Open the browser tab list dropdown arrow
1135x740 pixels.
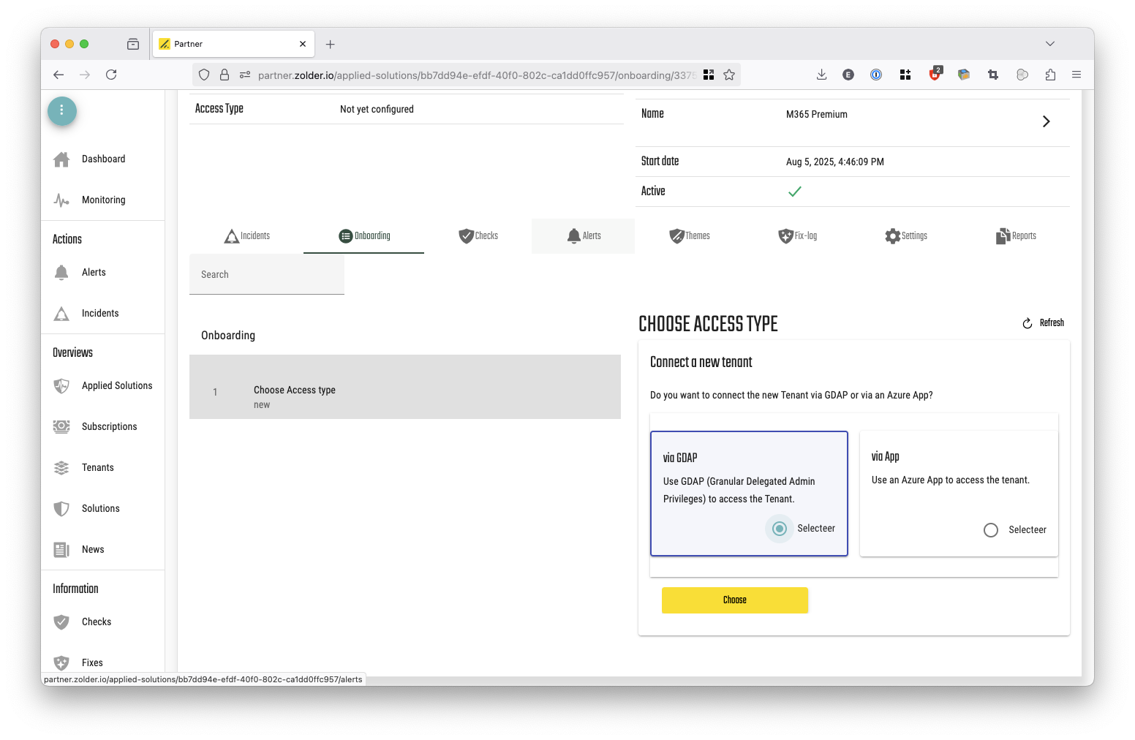[x=1050, y=44]
